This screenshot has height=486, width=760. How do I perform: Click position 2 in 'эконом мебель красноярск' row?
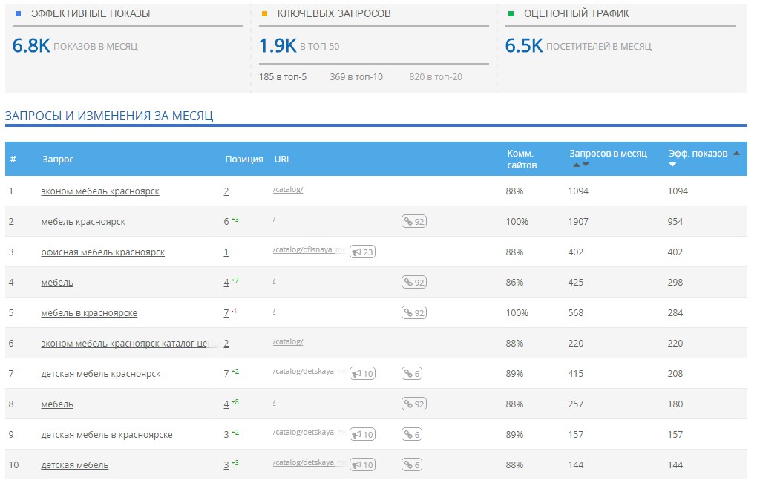(x=226, y=191)
